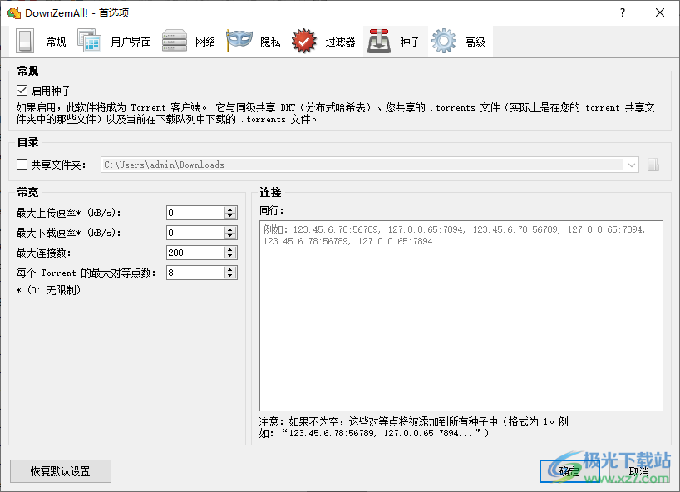Image resolution: width=680 pixels, height=492 pixels.
Task: Decrease the per-torrent peer count spinner
Action: (228, 276)
